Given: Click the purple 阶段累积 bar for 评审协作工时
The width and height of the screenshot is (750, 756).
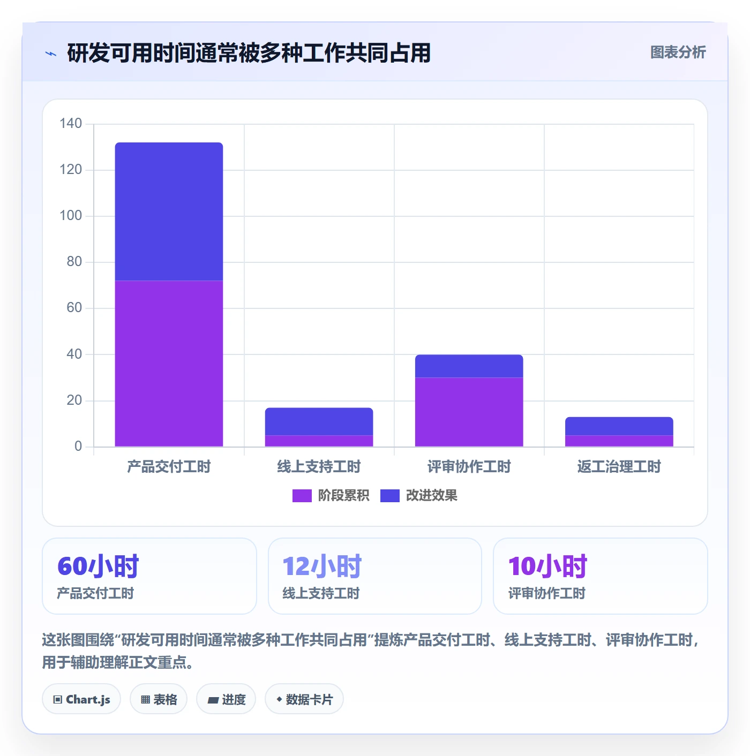Looking at the screenshot, I should pyautogui.click(x=469, y=412).
